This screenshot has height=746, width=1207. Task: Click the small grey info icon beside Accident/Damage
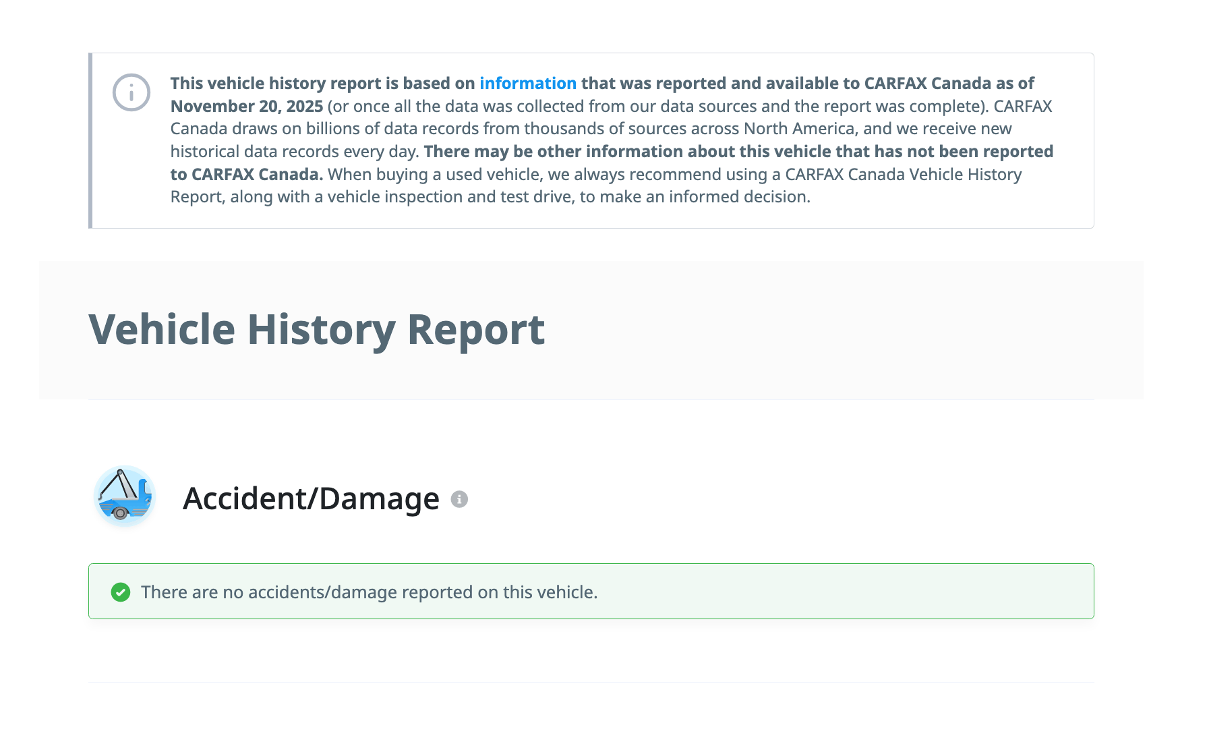[459, 499]
